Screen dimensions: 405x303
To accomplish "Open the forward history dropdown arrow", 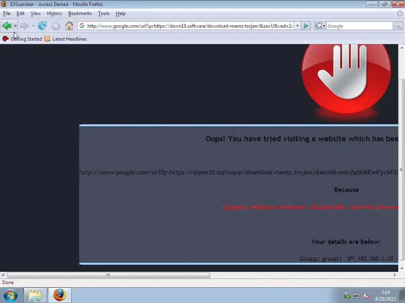I will coord(33,26).
